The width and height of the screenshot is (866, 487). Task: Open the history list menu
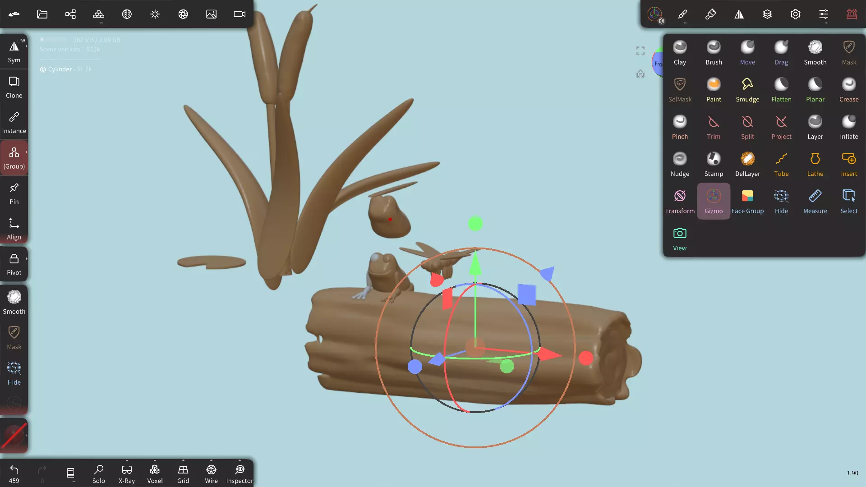(70, 473)
